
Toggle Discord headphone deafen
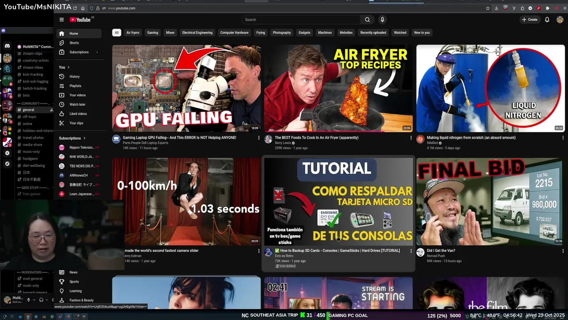(x=41, y=300)
